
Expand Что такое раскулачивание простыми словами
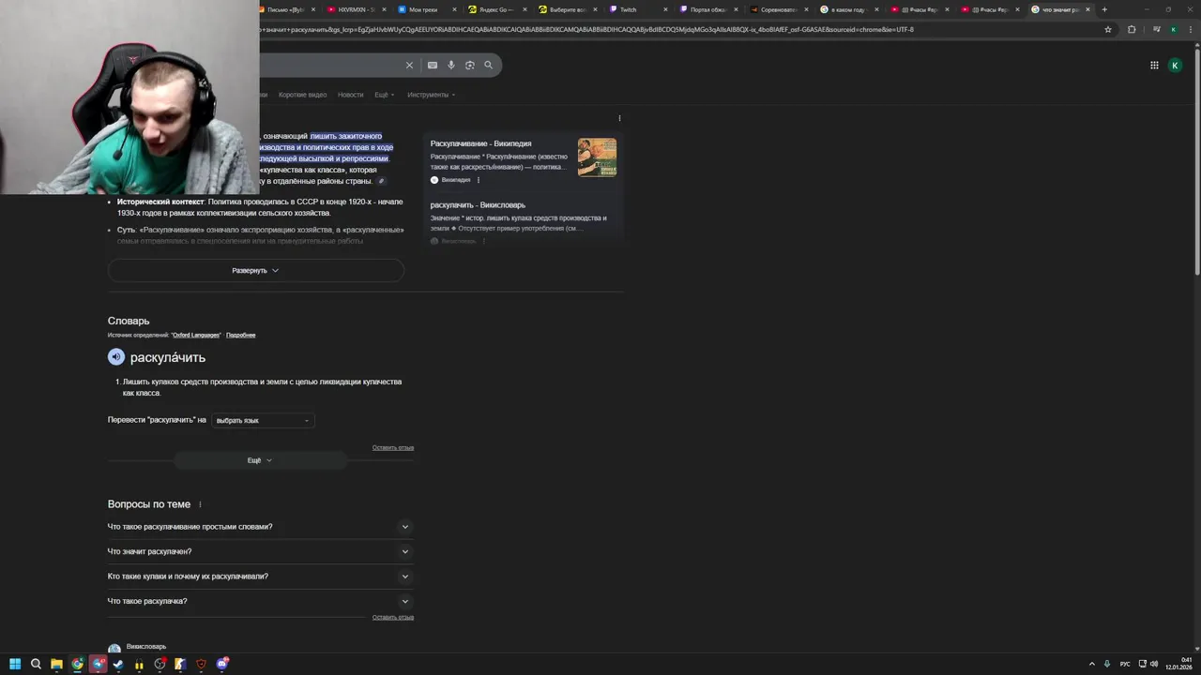coord(260,527)
